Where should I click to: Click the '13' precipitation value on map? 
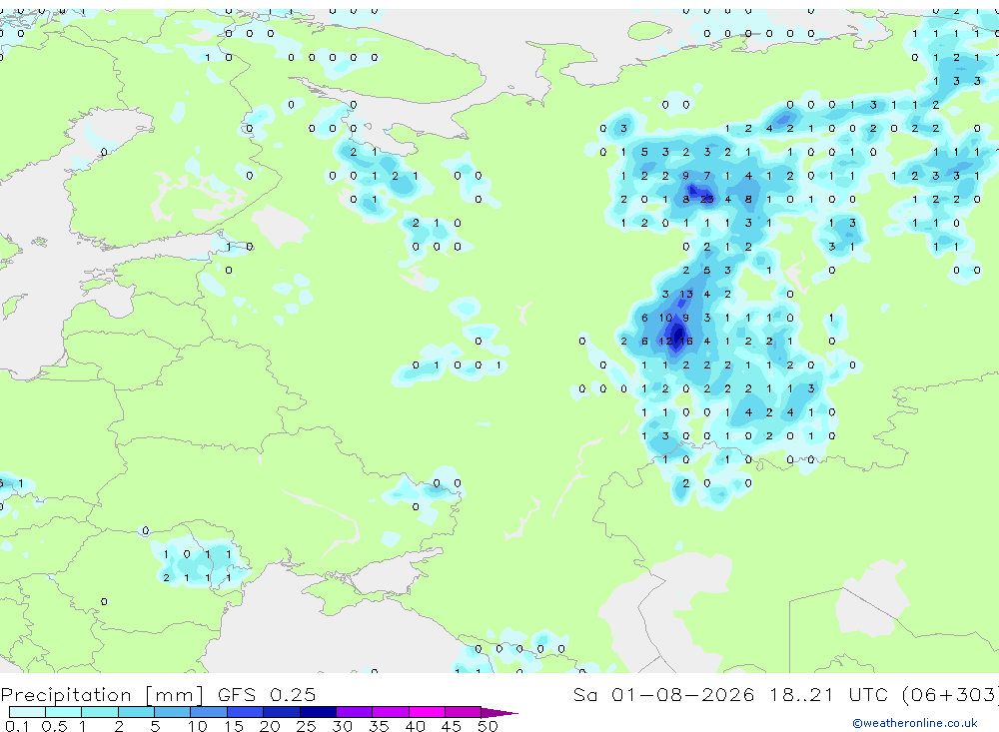coord(685,295)
